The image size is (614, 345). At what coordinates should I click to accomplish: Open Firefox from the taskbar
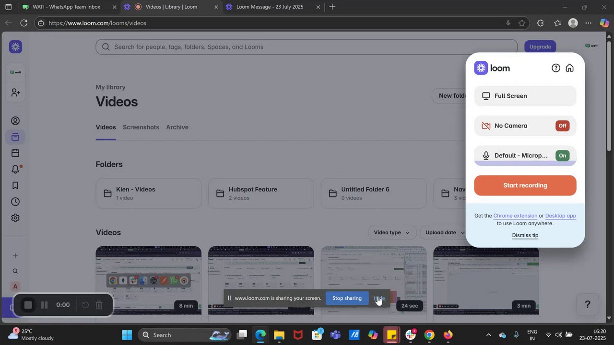(x=448, y=335)
